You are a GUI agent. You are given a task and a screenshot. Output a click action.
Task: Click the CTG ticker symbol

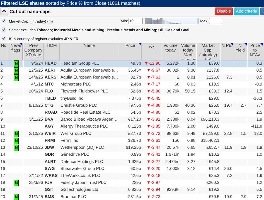click(x=49, y=105)
